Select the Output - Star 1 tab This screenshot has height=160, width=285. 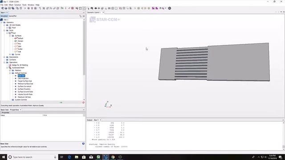coord(93,120)
